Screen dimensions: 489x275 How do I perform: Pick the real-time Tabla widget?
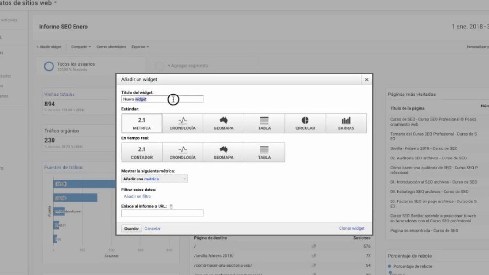[264, 152]
